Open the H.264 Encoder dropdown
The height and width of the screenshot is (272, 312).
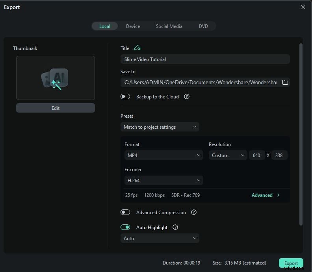click(163, 180)
